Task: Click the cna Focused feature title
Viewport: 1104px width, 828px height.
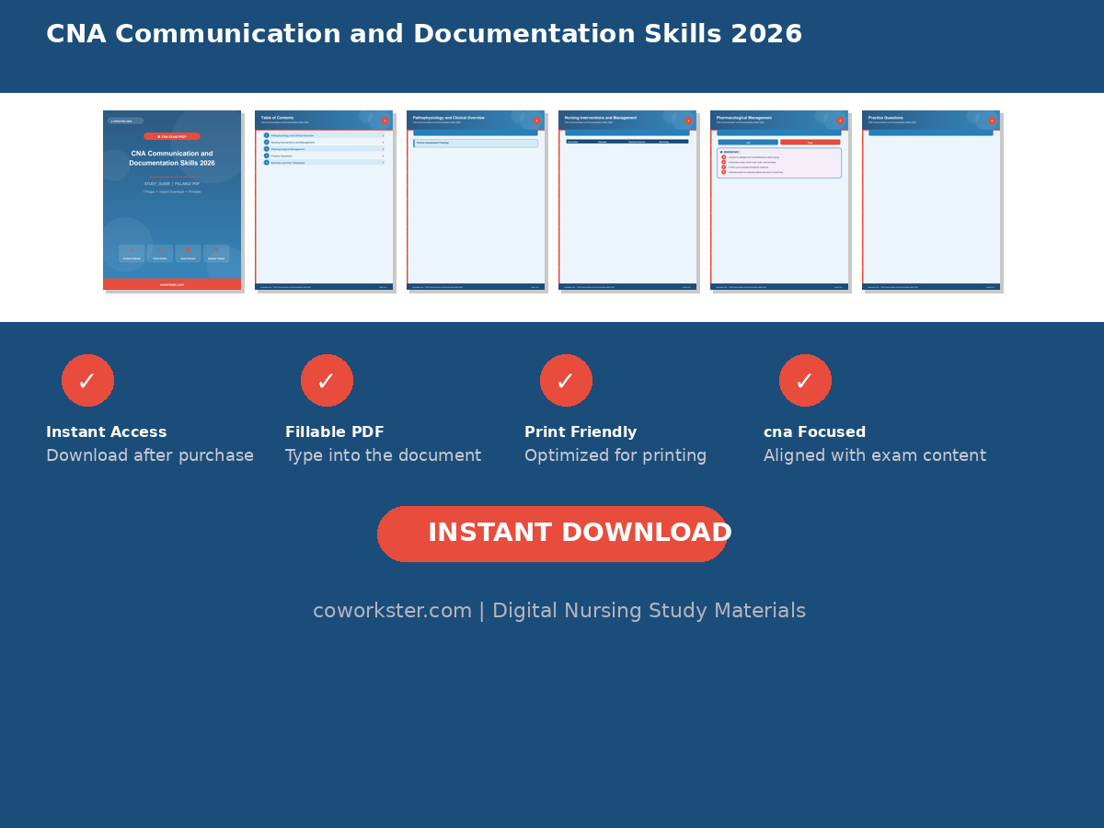Action: [815, 432]
